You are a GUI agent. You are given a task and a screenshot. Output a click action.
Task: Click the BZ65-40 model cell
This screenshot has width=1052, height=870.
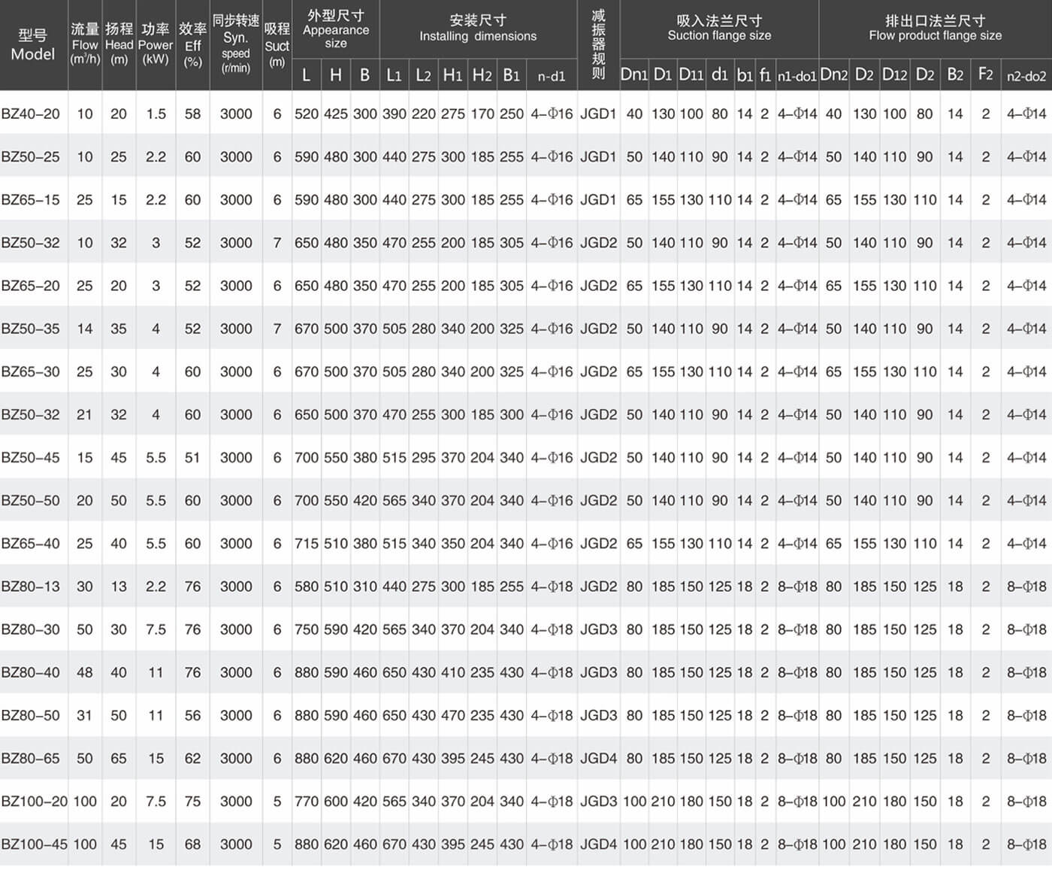pyautogui.click(x=31, y=542)
